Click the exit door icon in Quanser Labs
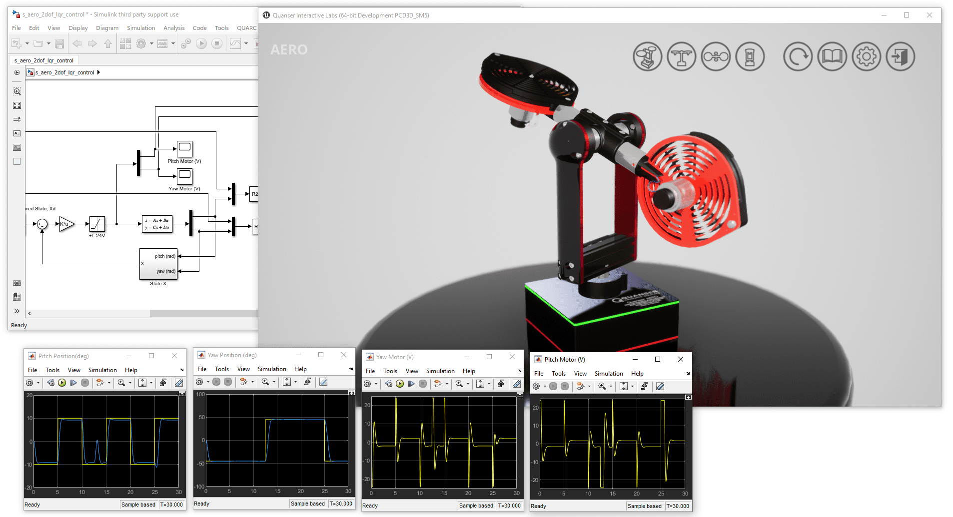The image size is (953, 517). coord(900,57)
